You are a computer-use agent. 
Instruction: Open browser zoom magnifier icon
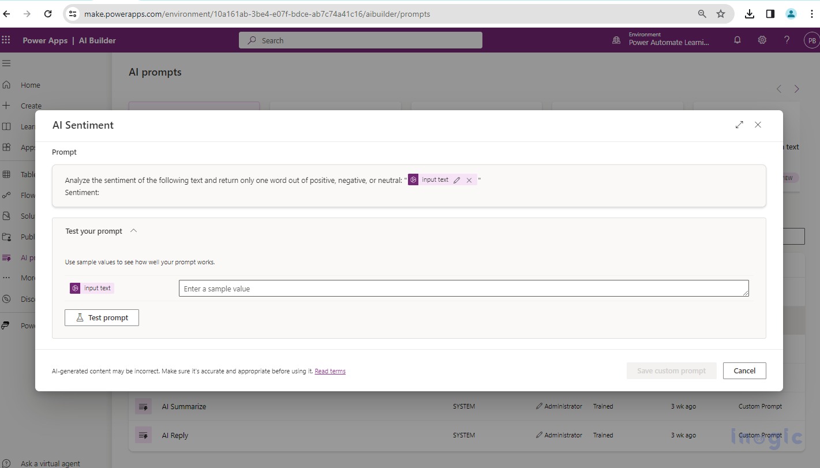coord(702,14)
